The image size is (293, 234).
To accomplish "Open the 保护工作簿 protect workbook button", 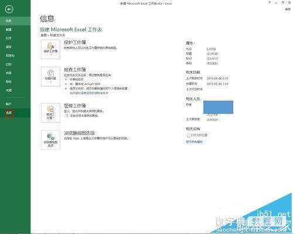I will pyautogui.click(x=50, y=49).
